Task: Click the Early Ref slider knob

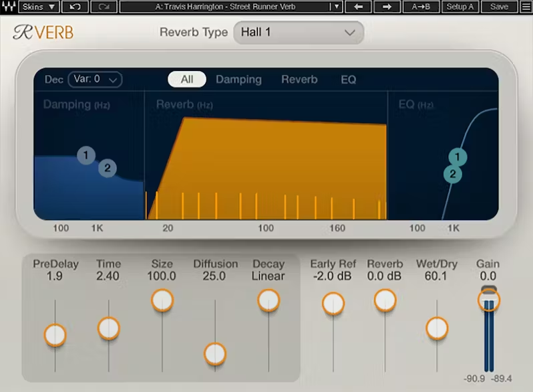Action: [333, 304]
